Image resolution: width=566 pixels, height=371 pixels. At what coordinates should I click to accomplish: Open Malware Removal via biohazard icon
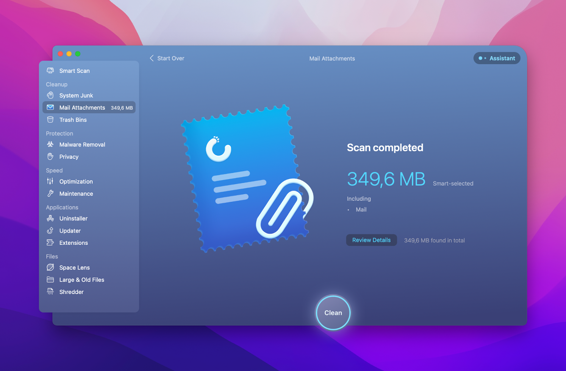(x=50, y=144)
